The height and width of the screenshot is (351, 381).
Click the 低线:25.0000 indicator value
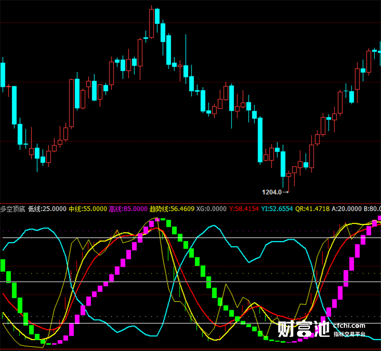[47, 209]
